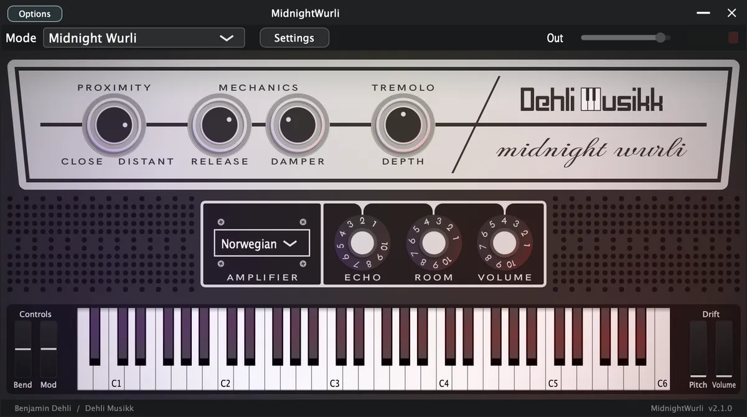Click the Volume amp knob
Viewport: 747px width, 417px height.
tap(505, 243)
